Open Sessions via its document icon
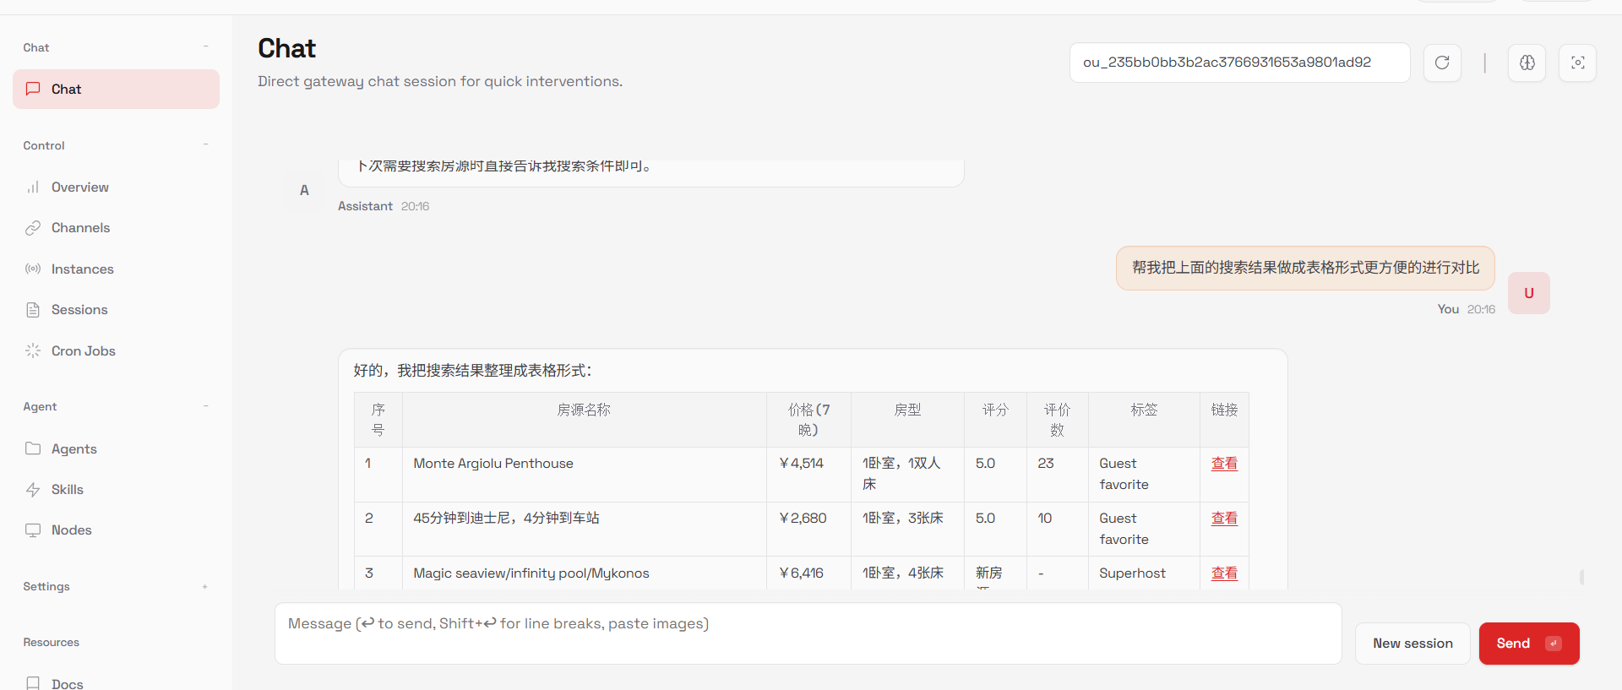Viewport: 1622px width, 690px height. tap(33, 310)
